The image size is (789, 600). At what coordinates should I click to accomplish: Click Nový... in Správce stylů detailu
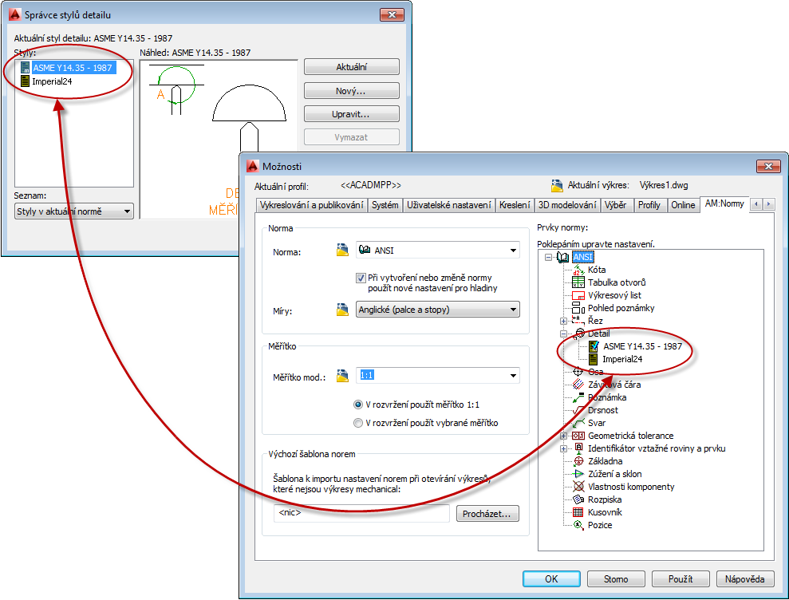click(351, 91)
